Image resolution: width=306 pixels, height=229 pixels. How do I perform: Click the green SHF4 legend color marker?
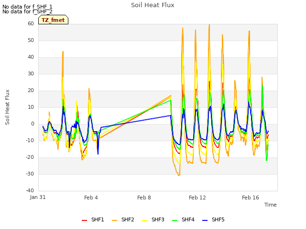[175, 220]
